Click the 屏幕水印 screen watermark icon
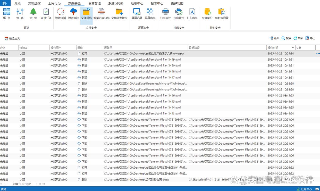 coord(150,14)
